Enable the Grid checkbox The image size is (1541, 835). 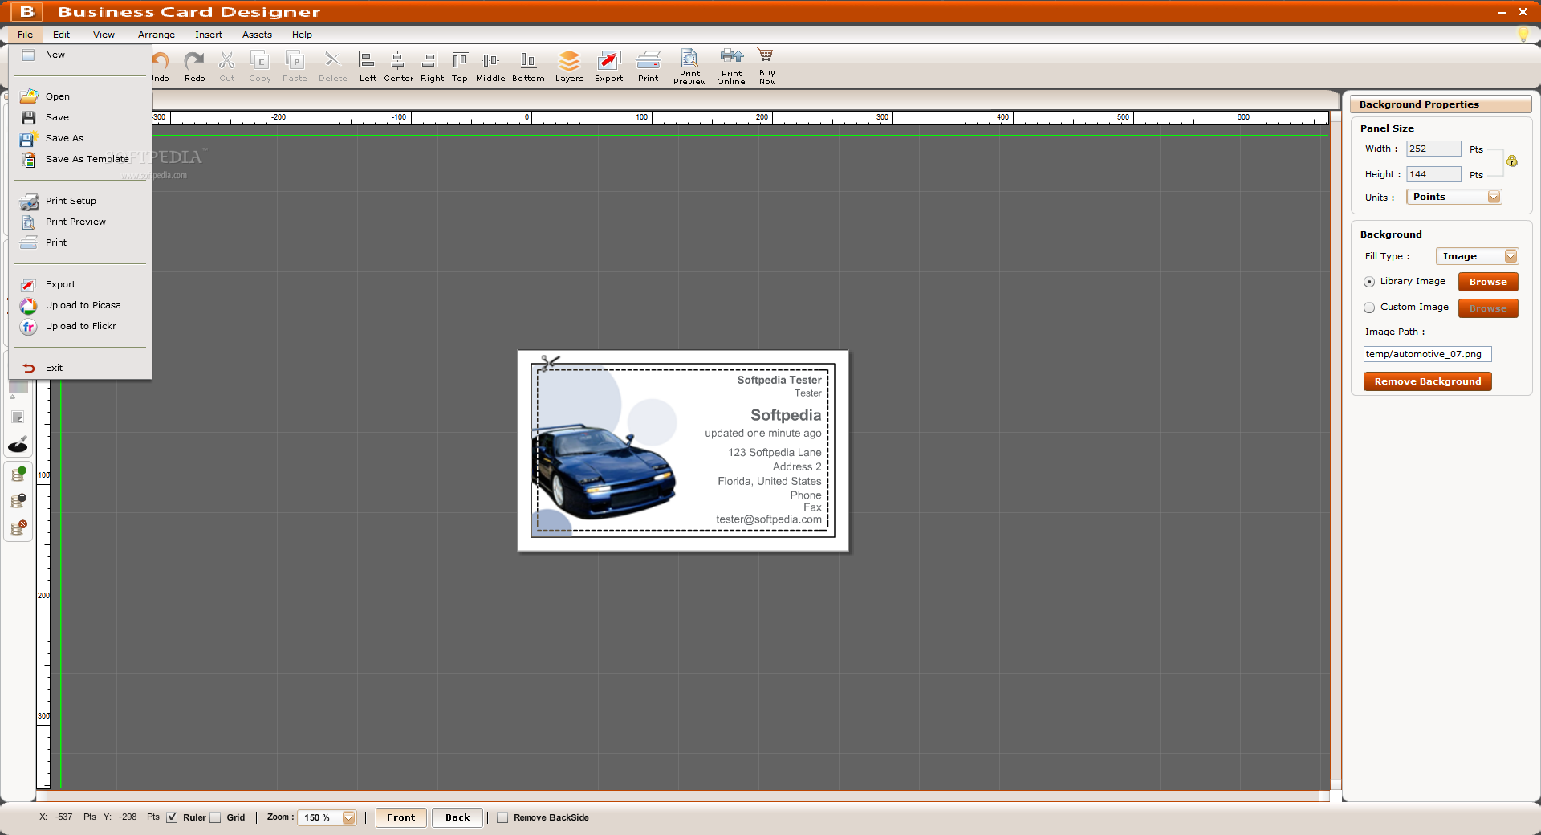pos(215,817)
